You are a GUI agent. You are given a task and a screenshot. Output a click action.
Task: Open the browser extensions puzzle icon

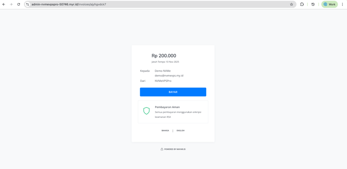point(302,4)
